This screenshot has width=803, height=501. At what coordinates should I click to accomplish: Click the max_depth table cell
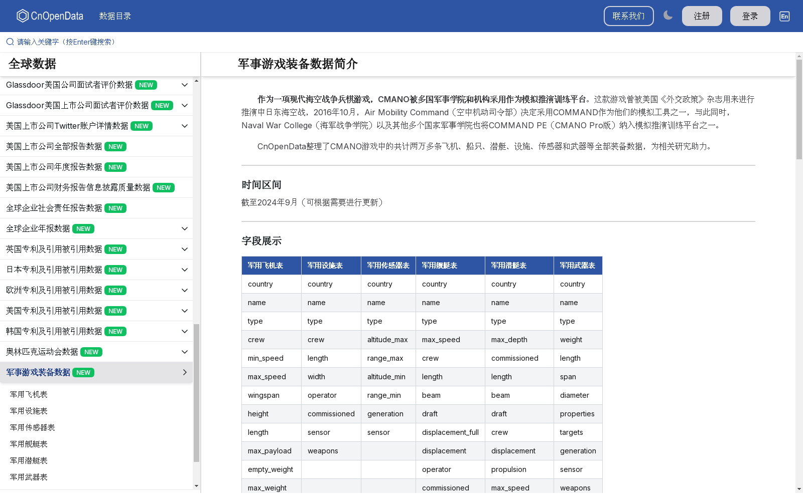click(x=519, y=340)
